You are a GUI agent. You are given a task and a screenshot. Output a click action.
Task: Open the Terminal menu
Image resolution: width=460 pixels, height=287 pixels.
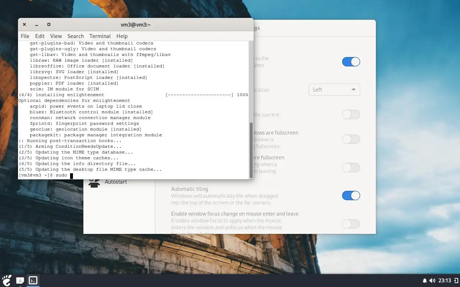click(x=100, y=36)
